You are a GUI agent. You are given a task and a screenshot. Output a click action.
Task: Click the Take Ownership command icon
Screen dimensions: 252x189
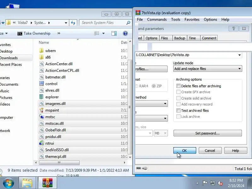point(20,34)
